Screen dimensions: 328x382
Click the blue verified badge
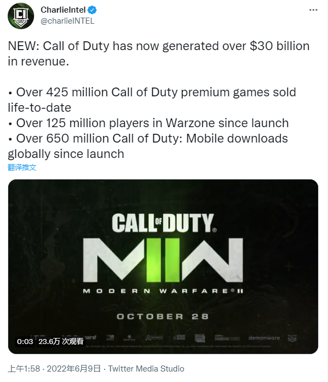coord(92,10)
